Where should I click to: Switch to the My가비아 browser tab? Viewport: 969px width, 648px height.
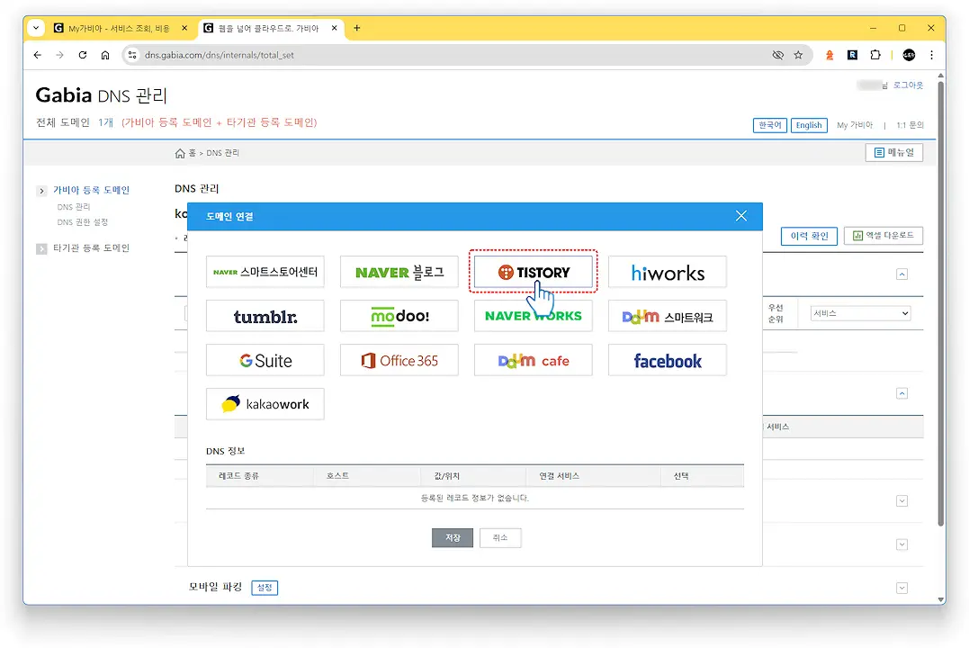pos(120,29)
